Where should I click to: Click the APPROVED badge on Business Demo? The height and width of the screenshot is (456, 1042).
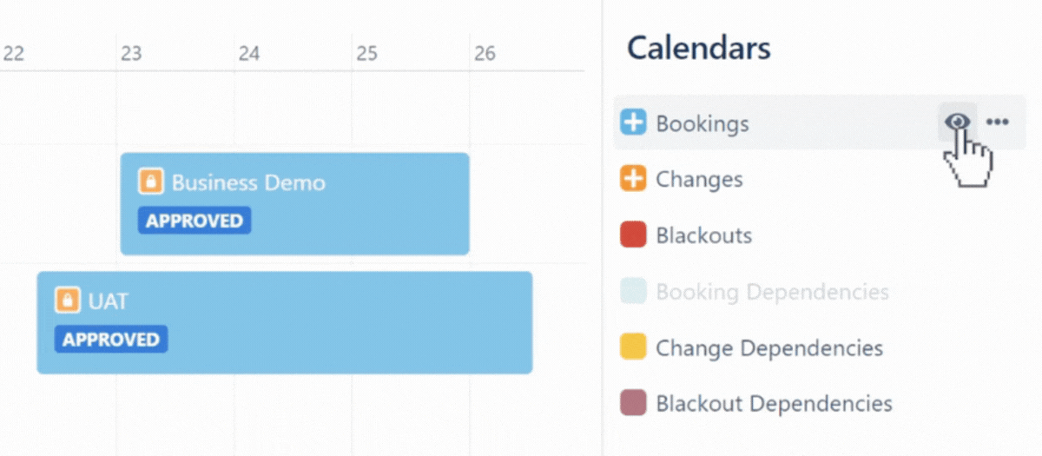tap(195, 221)
